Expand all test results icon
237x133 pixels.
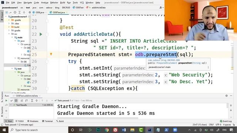(x=32, y=100)
